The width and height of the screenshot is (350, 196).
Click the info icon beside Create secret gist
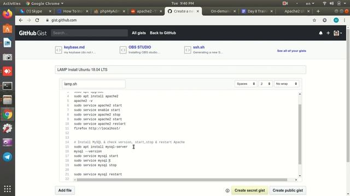(x=227, y=191)
